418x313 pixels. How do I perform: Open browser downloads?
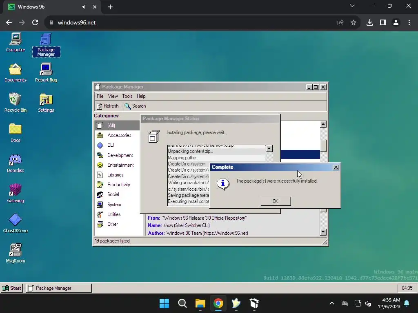pos(370,23)
